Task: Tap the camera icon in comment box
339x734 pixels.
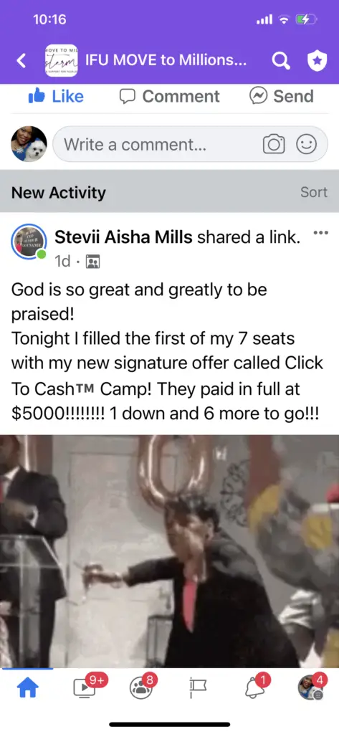Action: (x=274, y=144)
